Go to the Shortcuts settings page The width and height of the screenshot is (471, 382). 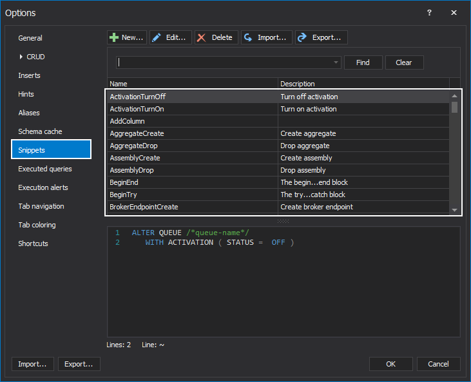coord(33,244)
